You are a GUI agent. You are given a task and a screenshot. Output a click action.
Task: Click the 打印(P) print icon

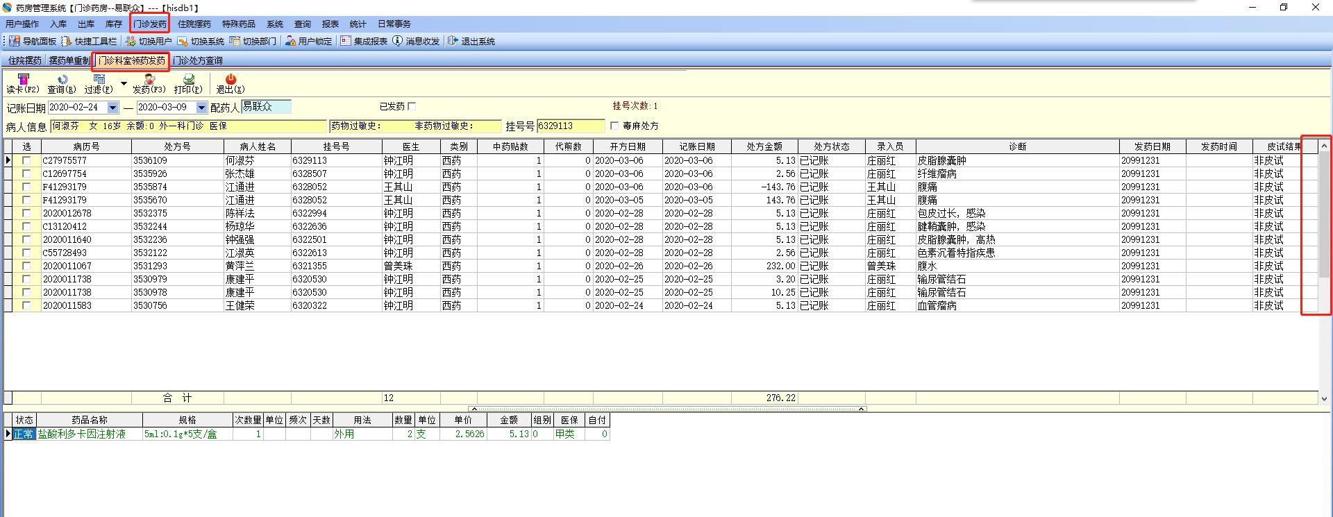188,79
